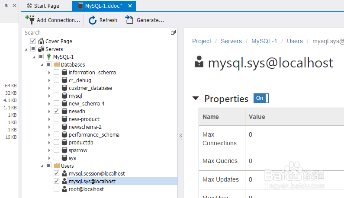Screen dimensions: 344x198
Task: Click the pin icon of side panel
Action: click(x=6, y=6)
